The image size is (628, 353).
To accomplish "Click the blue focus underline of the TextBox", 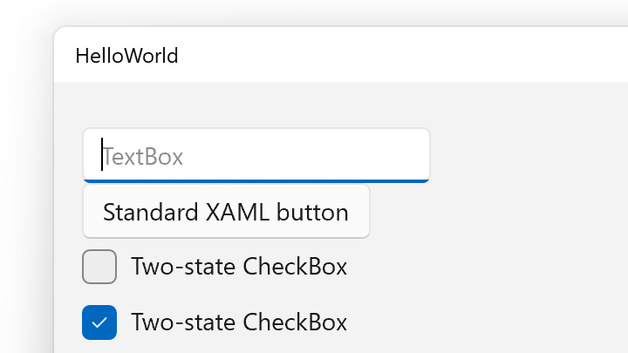I will point(256,180).
